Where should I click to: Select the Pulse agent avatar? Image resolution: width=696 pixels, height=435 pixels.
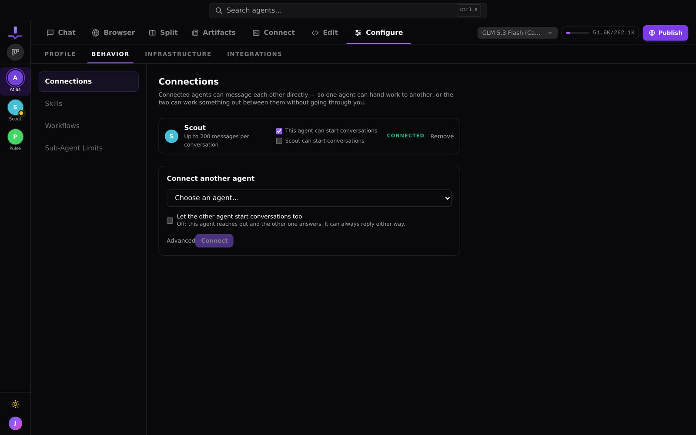pos(15,137)
